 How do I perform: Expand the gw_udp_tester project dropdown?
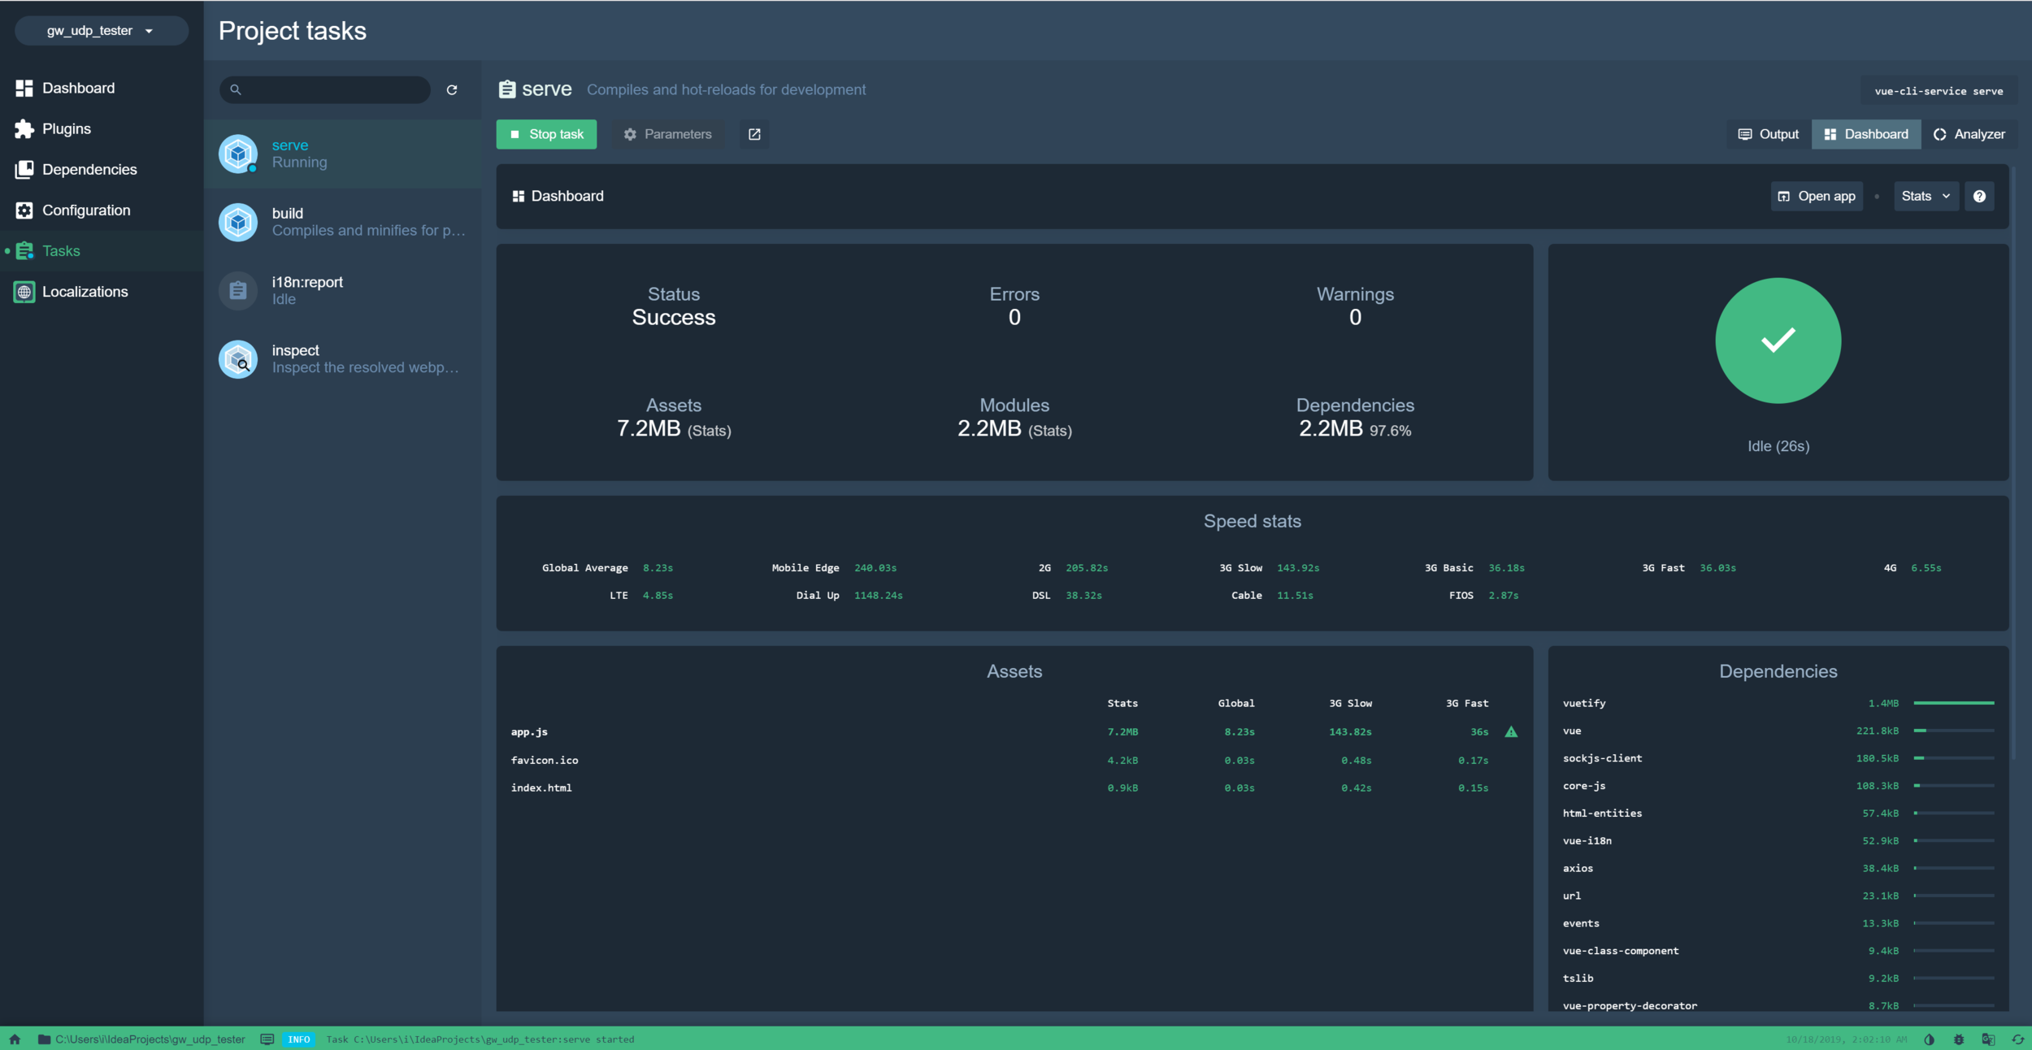coord(101,31)
